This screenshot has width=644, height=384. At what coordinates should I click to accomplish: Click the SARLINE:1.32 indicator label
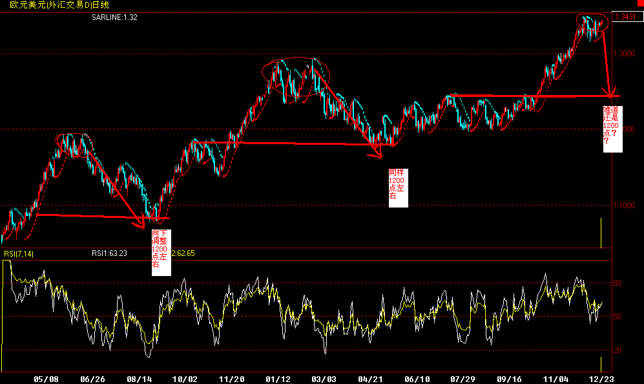pyautogui.click(x=115, y=19)
